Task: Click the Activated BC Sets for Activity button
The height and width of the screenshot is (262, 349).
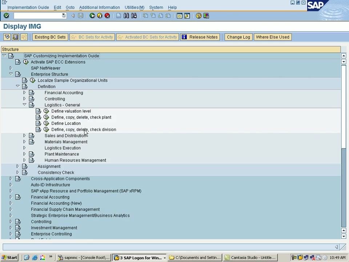Action: click(147, 37)
